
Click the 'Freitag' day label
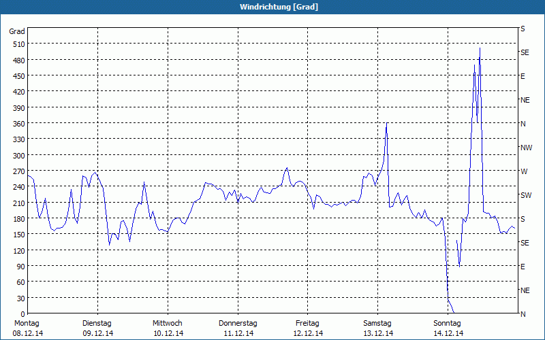coord(308,324)
